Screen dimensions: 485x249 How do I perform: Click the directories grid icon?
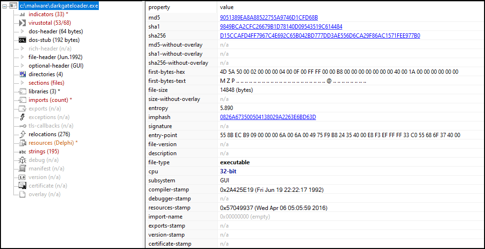point(22,74)
